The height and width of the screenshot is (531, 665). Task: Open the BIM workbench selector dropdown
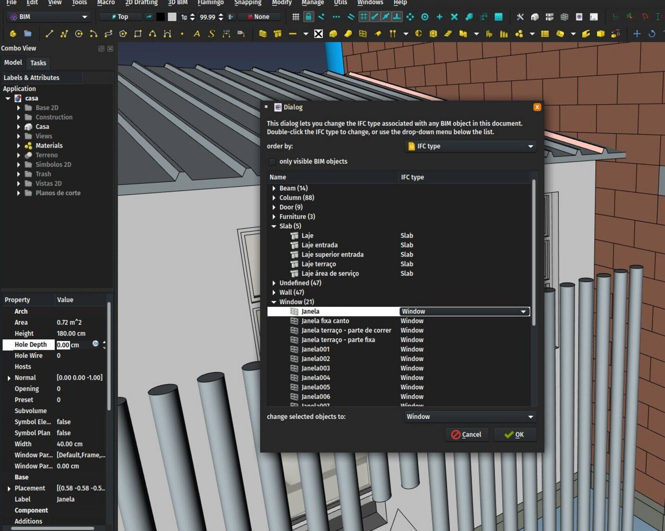[48, 17]
